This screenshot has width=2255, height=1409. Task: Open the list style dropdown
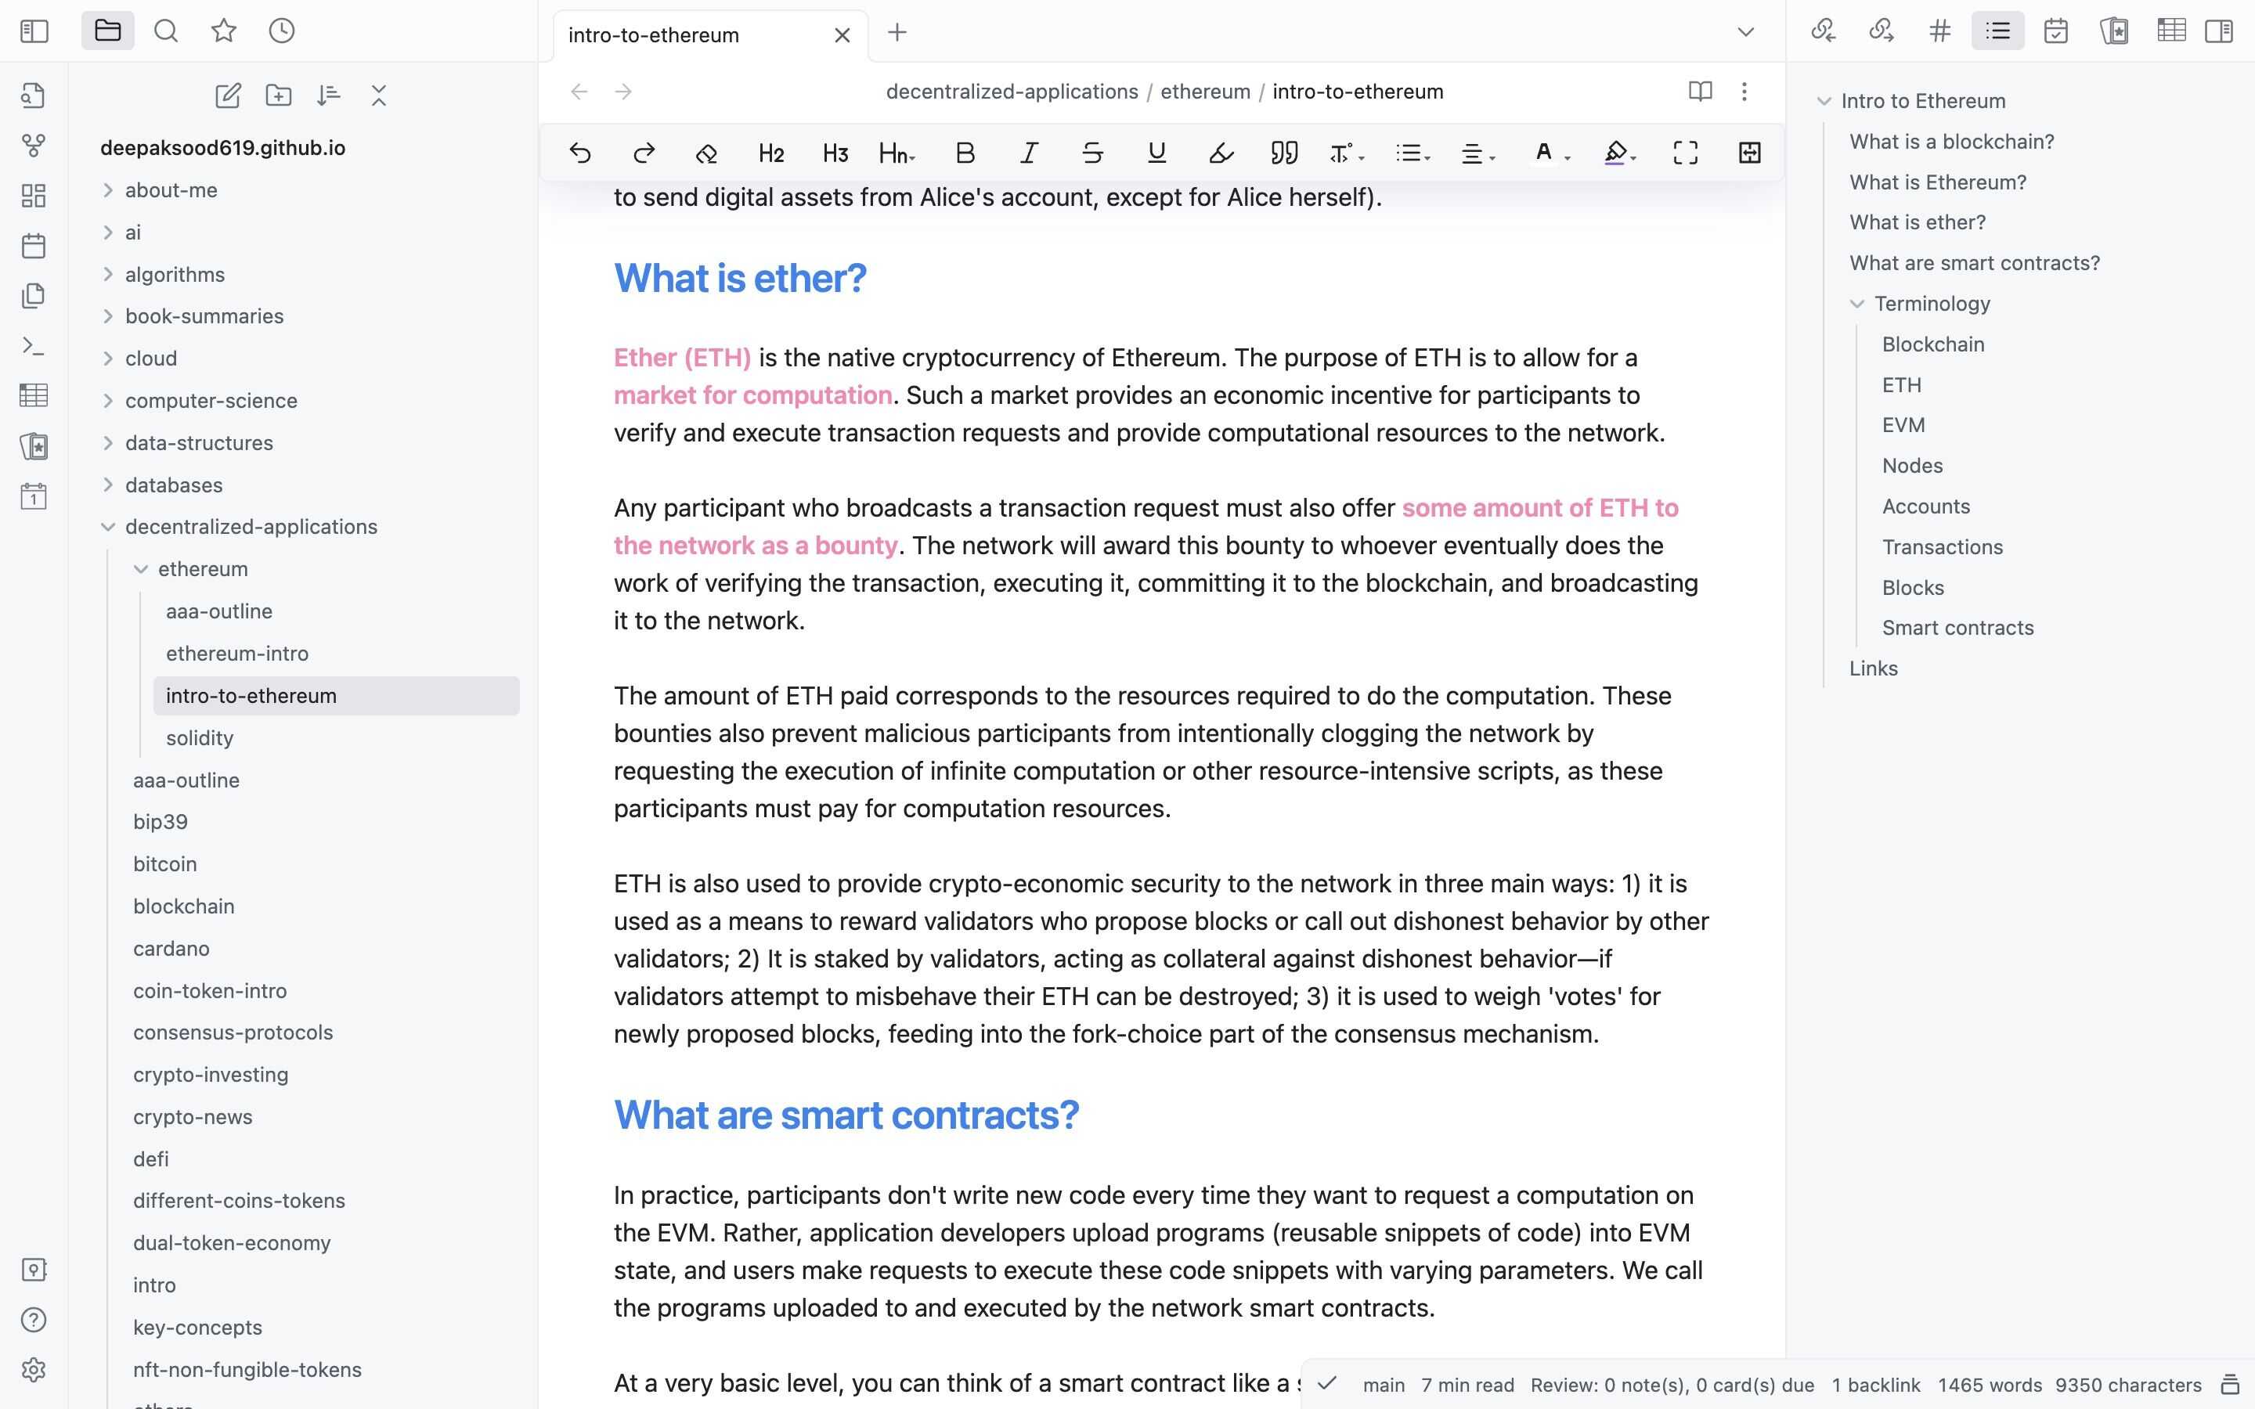pyautogui.click(x=1413, y=153)
